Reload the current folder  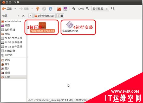50,9
